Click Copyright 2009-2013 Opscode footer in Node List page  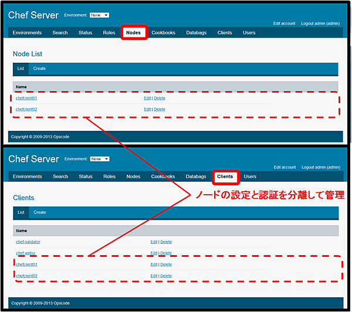click(40, 137)
